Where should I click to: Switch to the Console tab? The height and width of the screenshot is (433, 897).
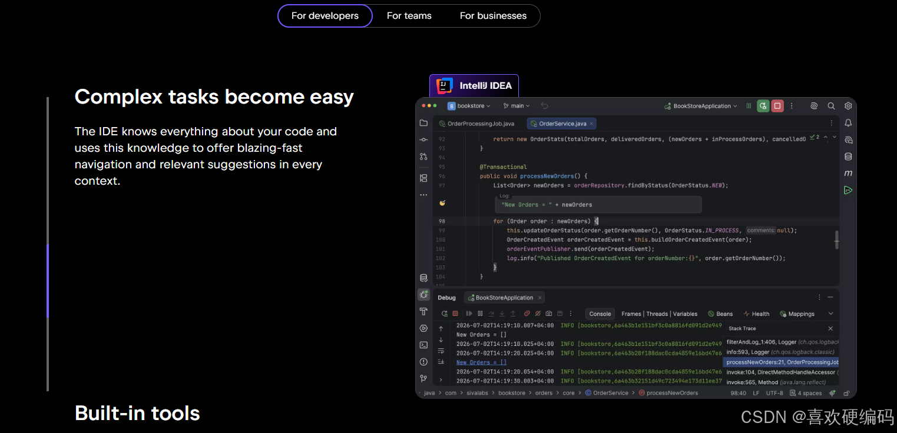(x=600, y=314)
